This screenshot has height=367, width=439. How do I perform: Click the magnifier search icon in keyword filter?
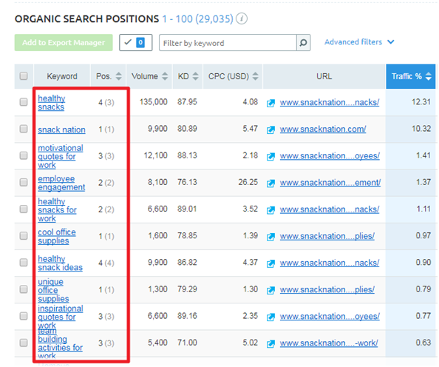click(x=303, y=43)
